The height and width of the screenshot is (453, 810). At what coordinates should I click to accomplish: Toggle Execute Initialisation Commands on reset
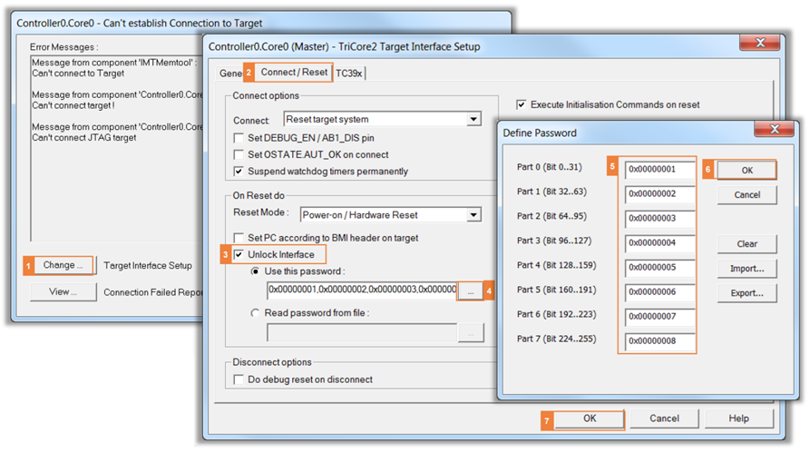522,104
